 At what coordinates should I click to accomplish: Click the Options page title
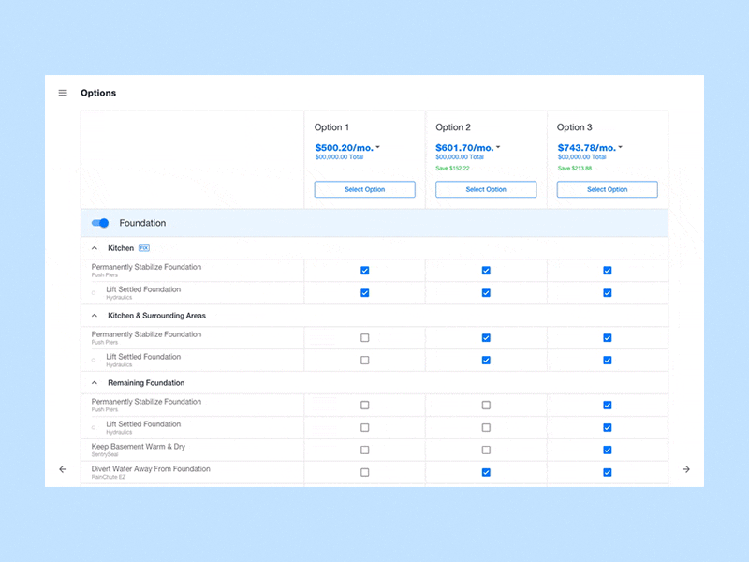[98, 93]
